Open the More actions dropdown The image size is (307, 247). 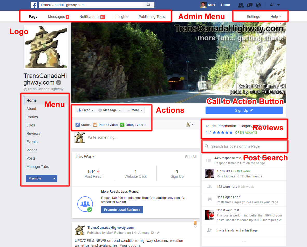point(134,110)
